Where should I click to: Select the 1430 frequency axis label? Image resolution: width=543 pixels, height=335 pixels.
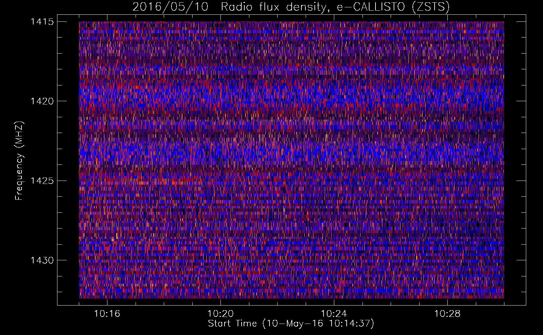(x=42, y=260)
